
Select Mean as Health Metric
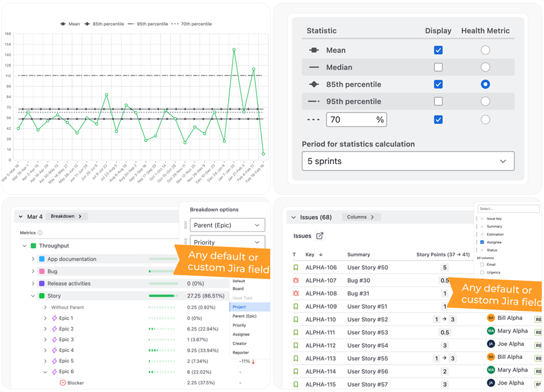click(x=485, y=50)
